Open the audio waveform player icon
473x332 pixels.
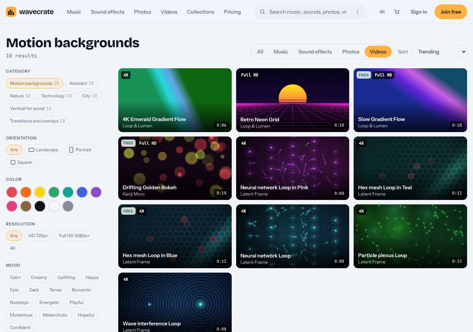coord(382,12)
